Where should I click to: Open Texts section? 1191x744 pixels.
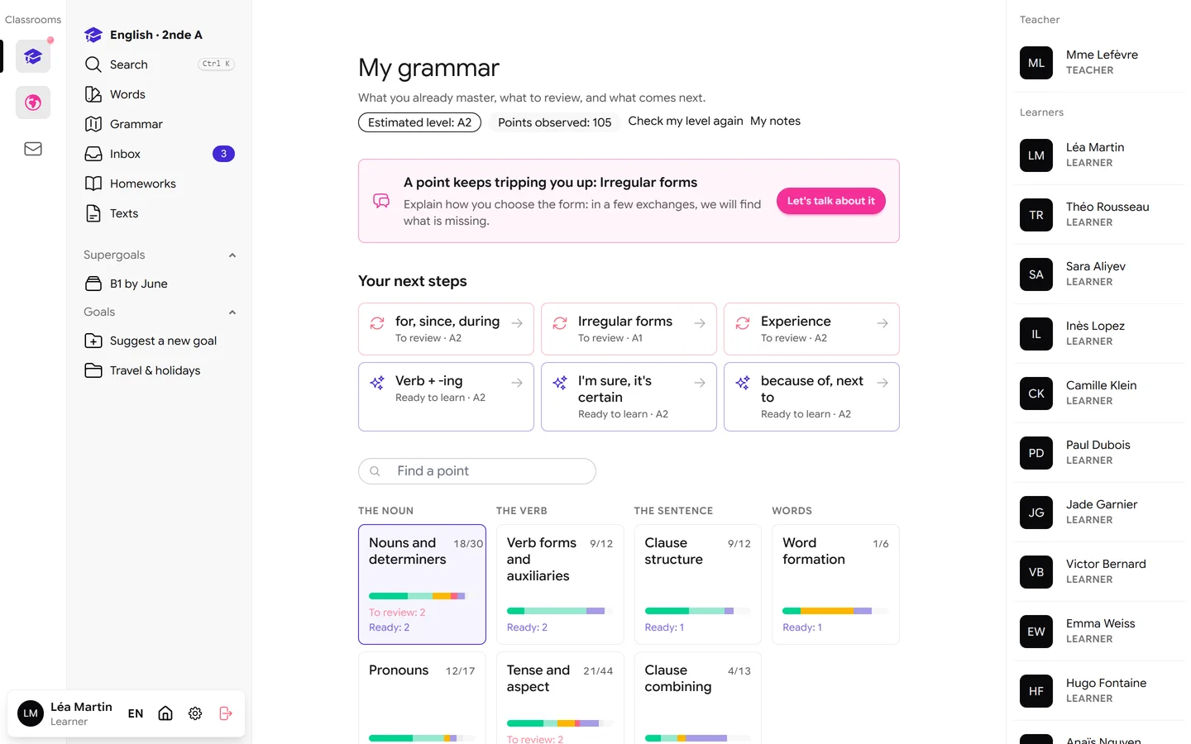click(160, 213)
